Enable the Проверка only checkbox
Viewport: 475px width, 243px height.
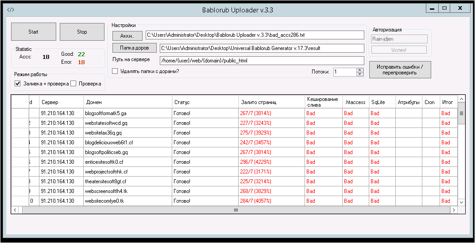73,84
